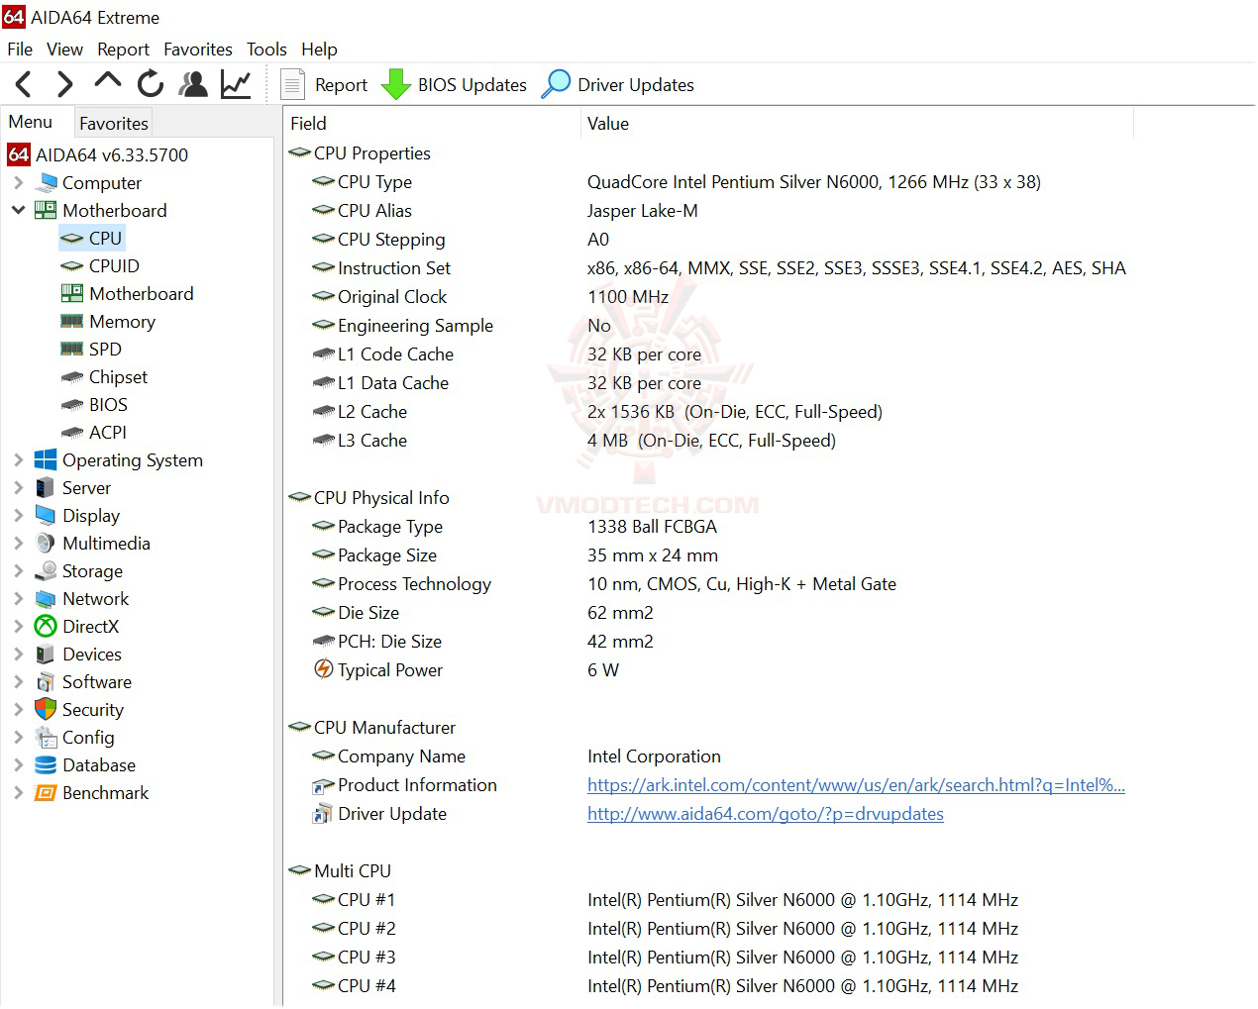Open the aida64.com driver updates link
Screen dimensions: 1258x1009
[766, 815]
